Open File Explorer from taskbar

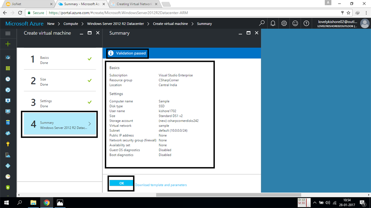[33, 203]
